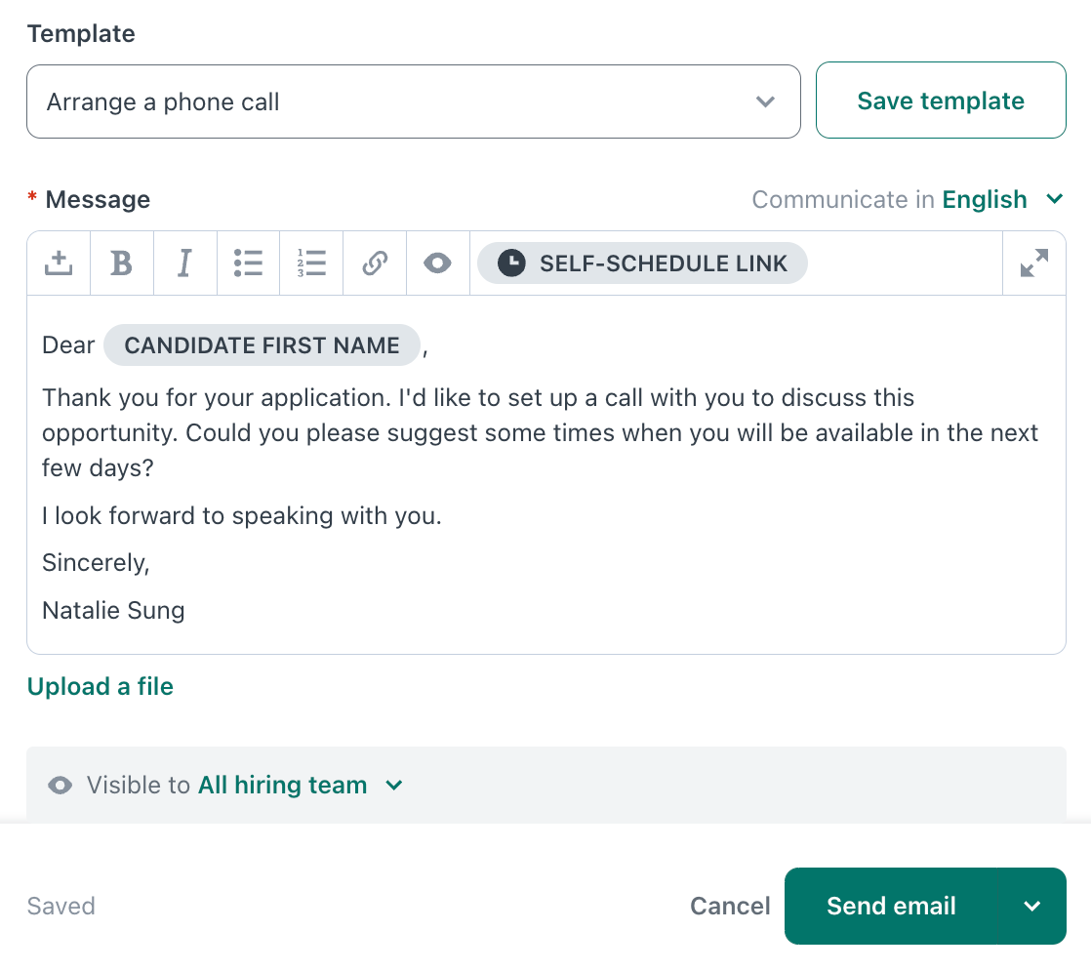This screenshot has width=1091, height=971.
Task: Expand the message editor to full screen
Action: [x=1034, y=263]
